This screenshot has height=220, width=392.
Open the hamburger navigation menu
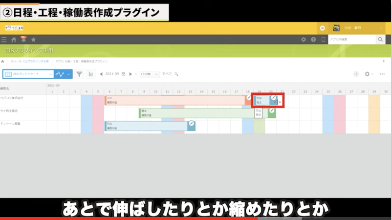[x=4, y=40]
